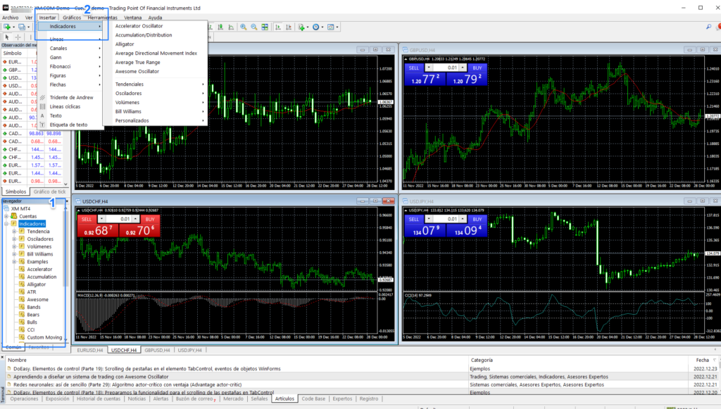Select the line chart toolbar icon
The height and width of the screenshot is (409, 721).
click(x=231, y=27)
